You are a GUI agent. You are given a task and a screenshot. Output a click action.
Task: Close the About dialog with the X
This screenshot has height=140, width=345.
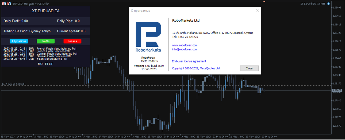coord(257,10)
